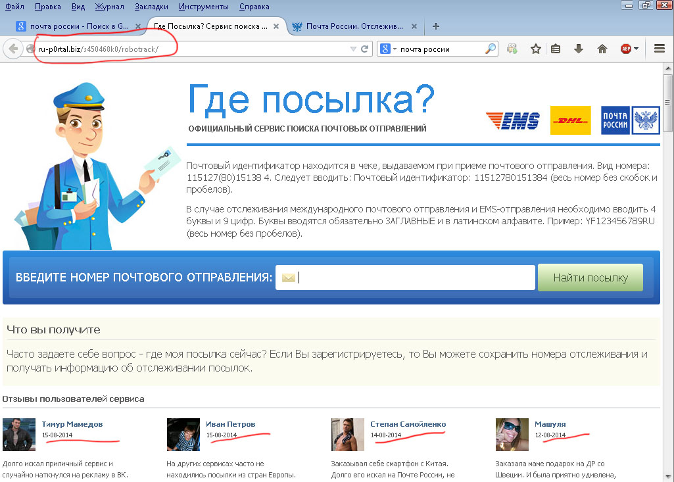The width and height of the screenshot is (674, 482).
Task: Open reviewer Тимур Мамедов's name link
Action: click(x=72, y=424)
